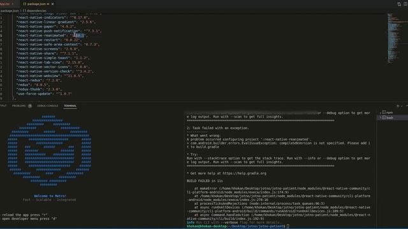The height and width of the screenshot is (229, 408).
Task: Click the new terminal plus icon
Action: [398, 106]
